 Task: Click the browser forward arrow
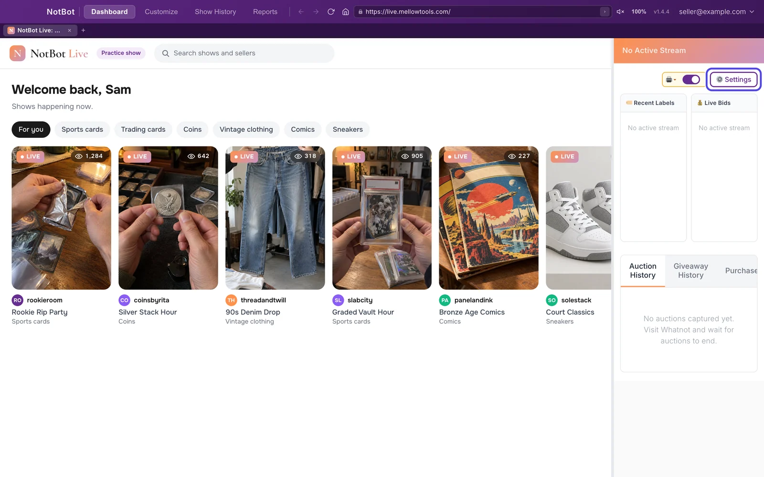316,11
